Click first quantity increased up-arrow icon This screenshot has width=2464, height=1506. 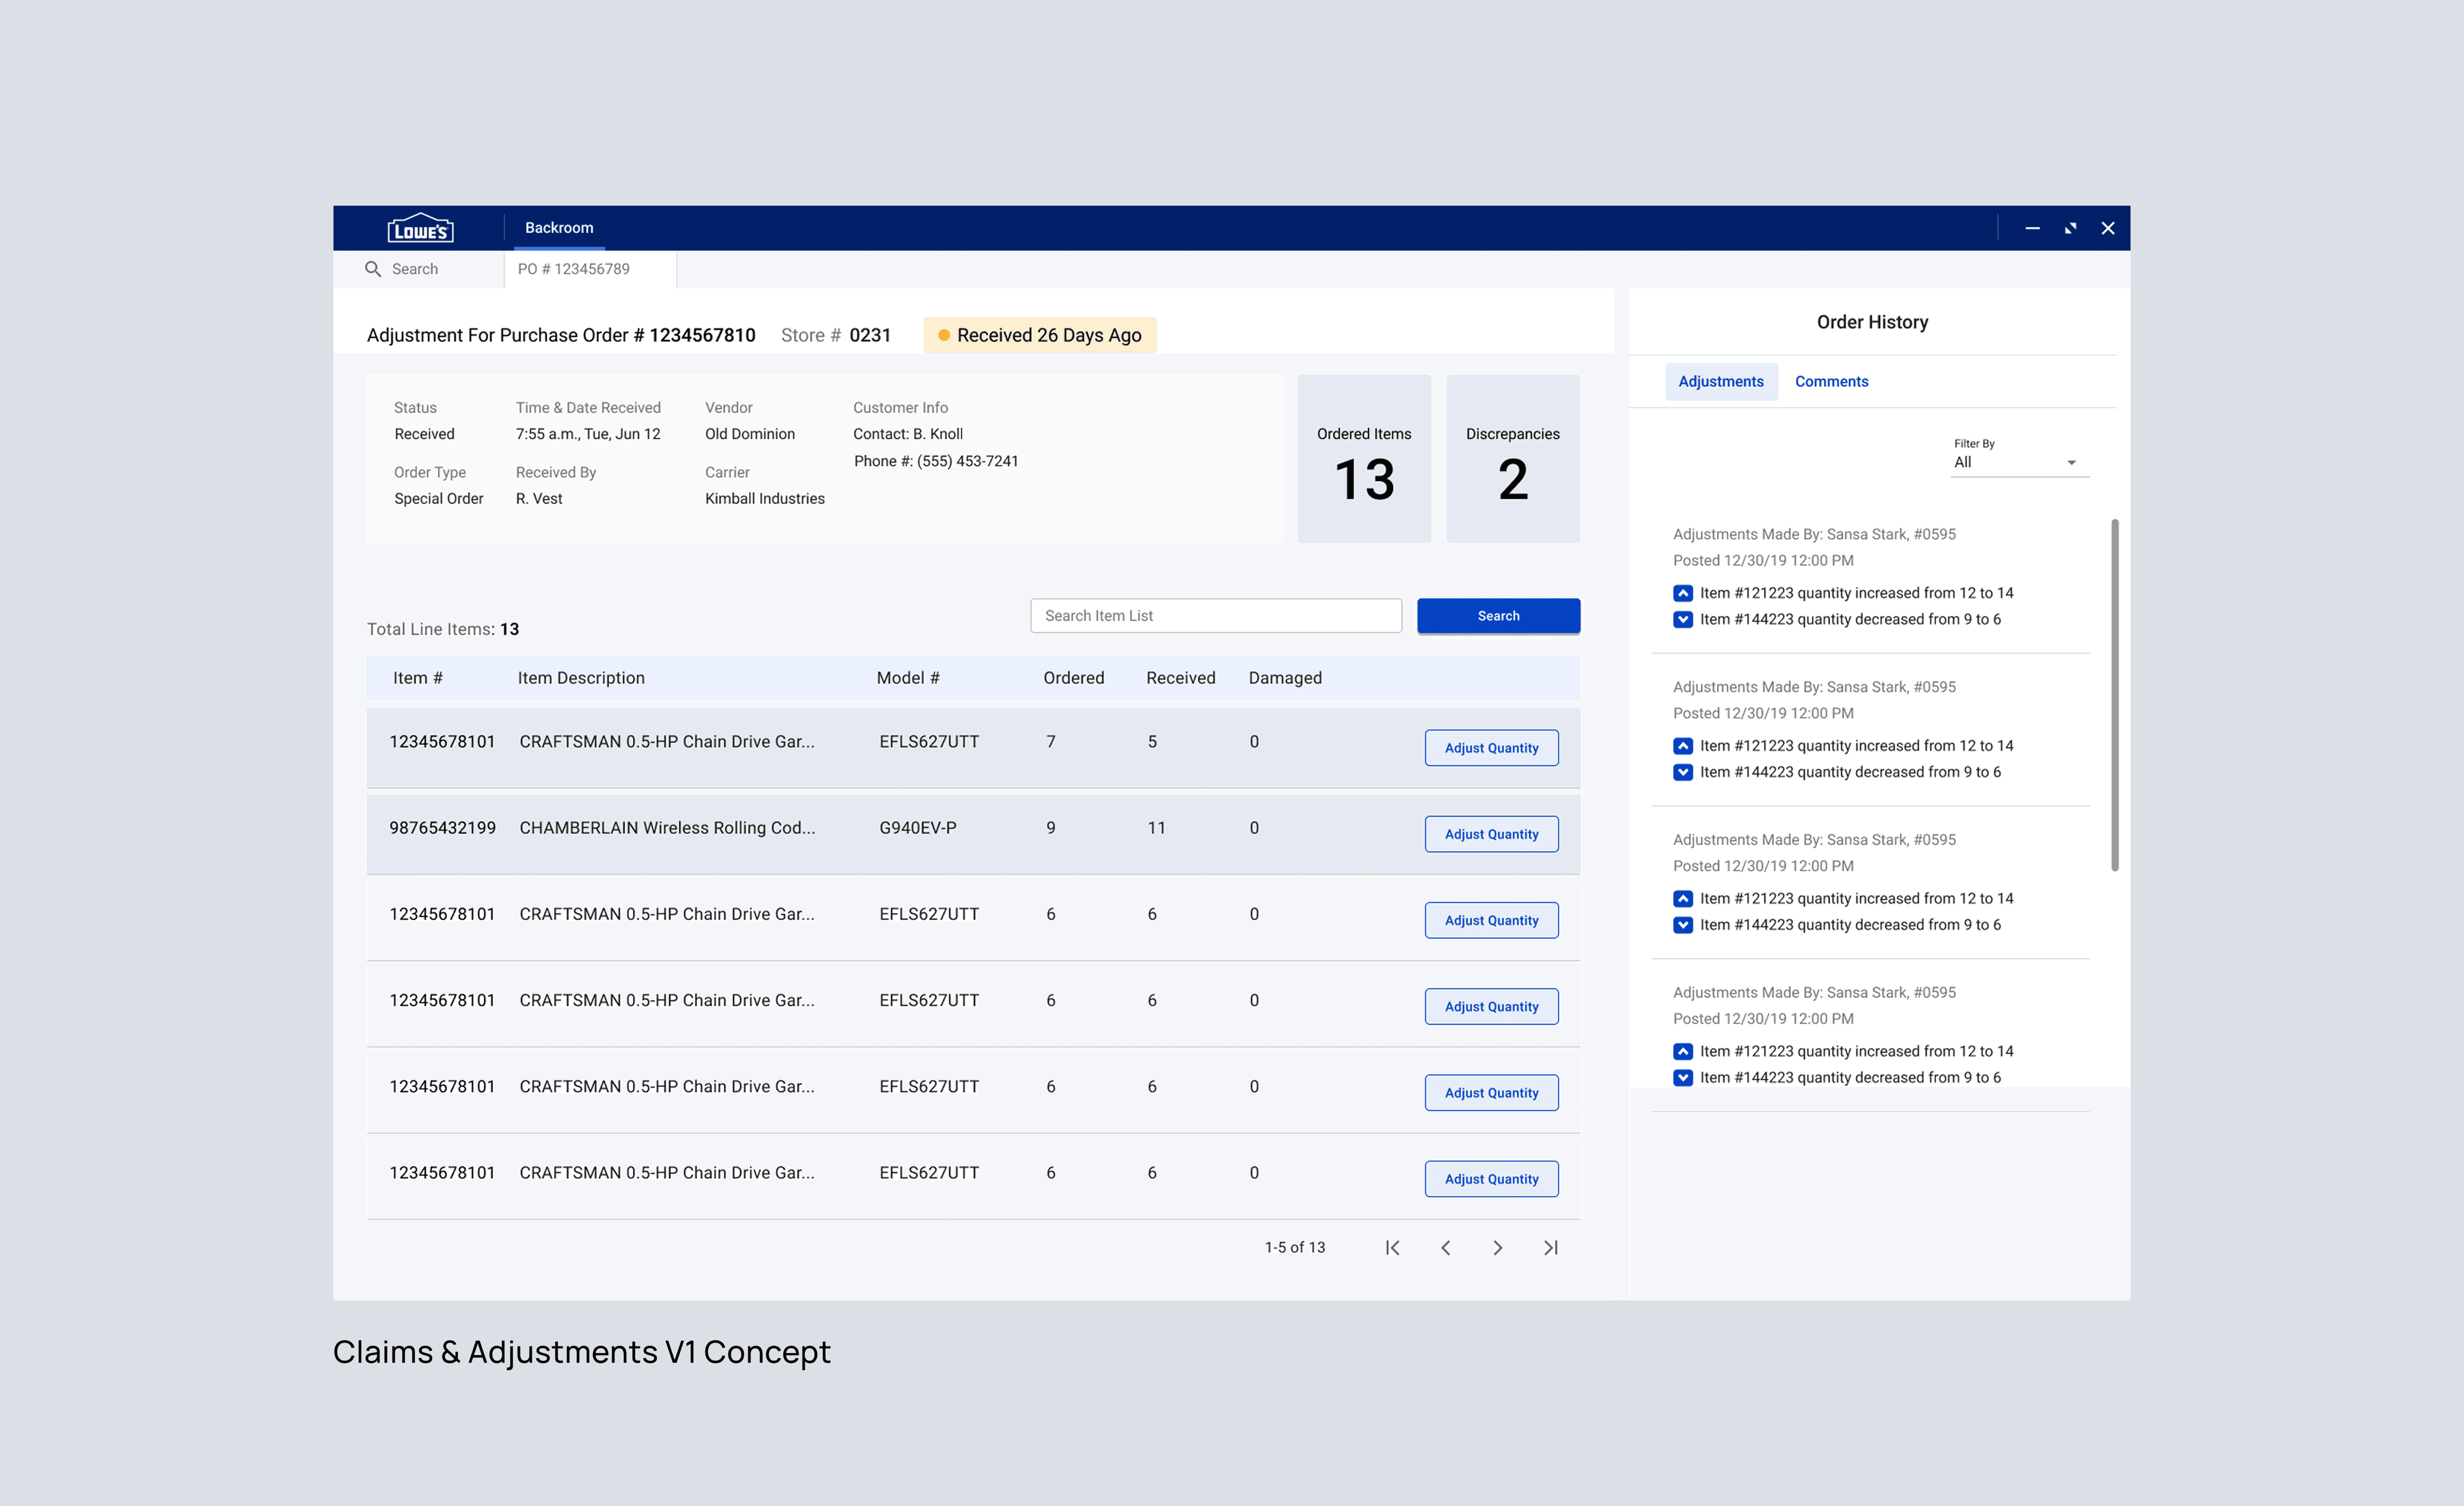(1683, 593)
